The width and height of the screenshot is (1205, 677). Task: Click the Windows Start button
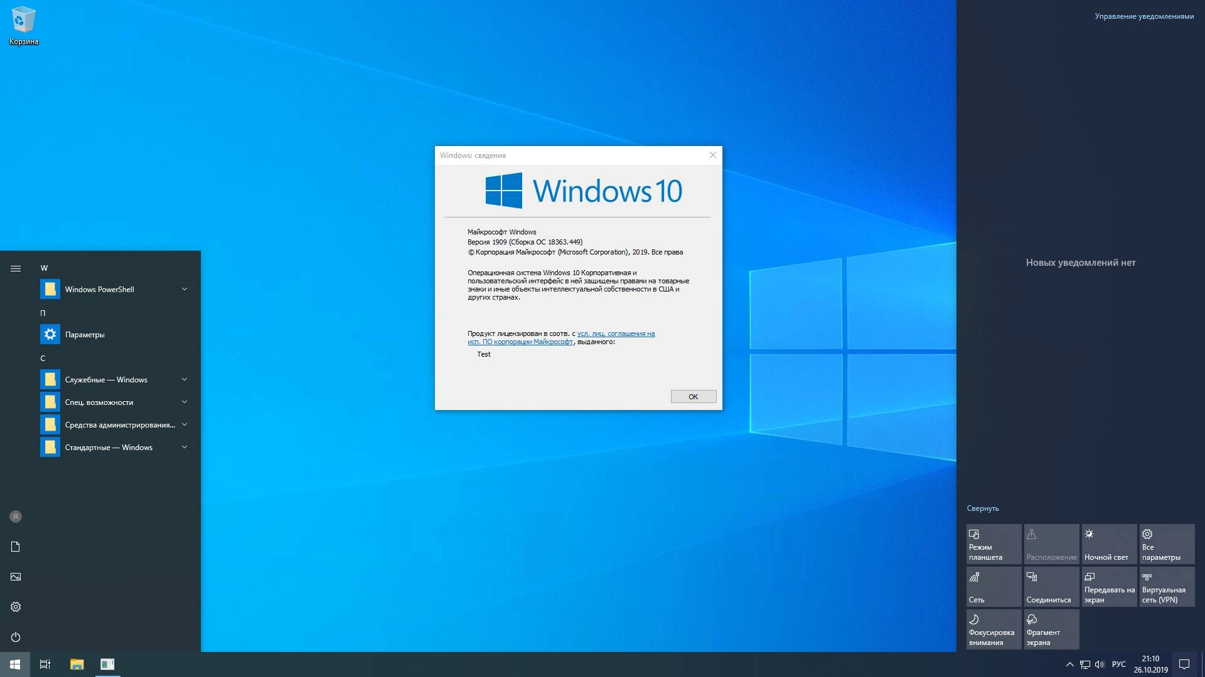coord(15,664)
